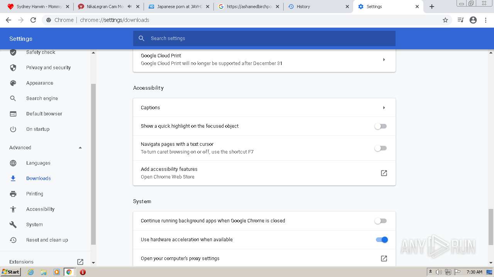Click the Accessibility person icon
Image resolution: width=494 pixels, height=277 pixels.
pyautogui.click(x=13, y=209)
